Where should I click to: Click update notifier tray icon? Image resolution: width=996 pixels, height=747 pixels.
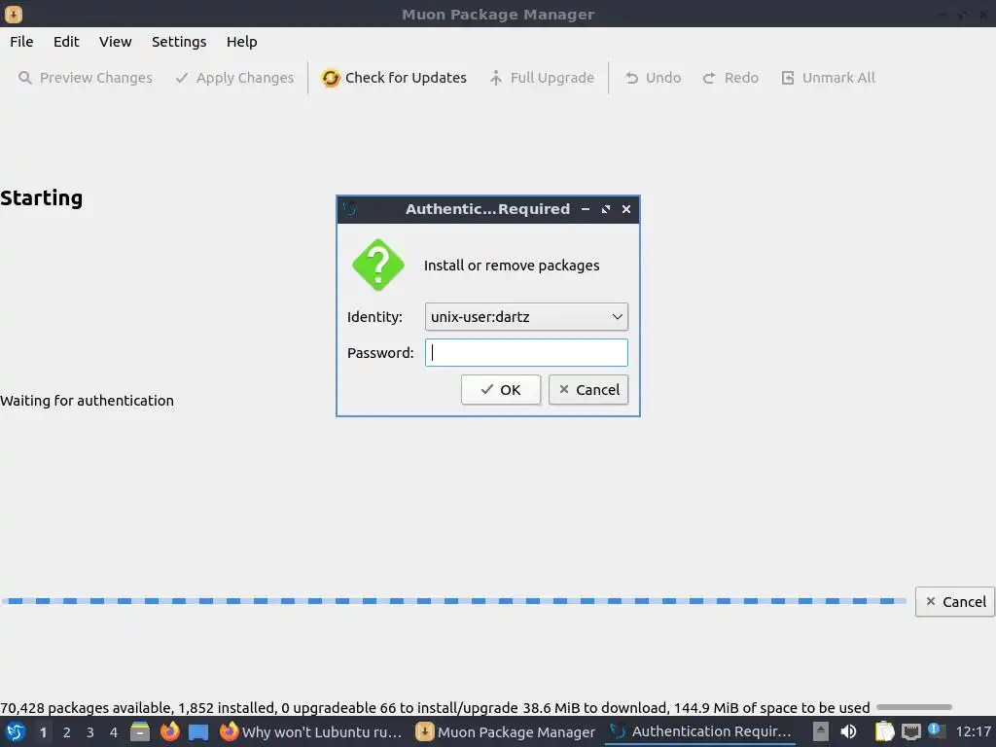click(937, 731)
